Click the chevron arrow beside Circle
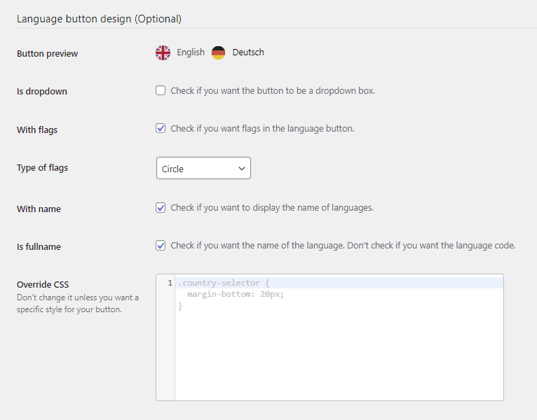 click(x=242, y=169)
